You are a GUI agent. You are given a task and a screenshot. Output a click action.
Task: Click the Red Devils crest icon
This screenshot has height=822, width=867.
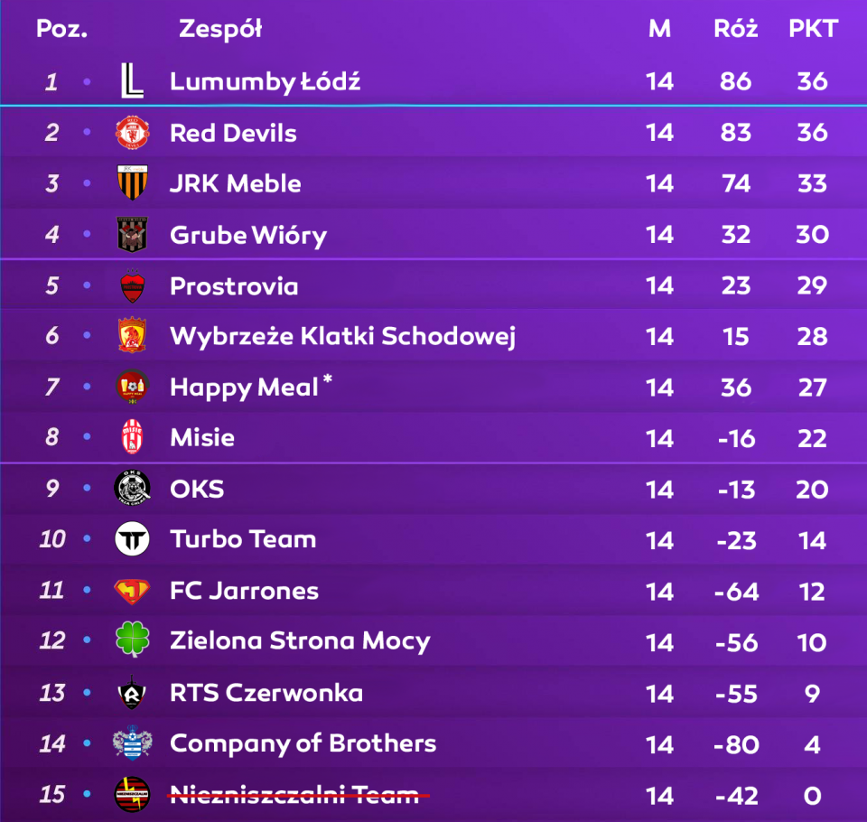pyautogui.click(x=132, y=133)
